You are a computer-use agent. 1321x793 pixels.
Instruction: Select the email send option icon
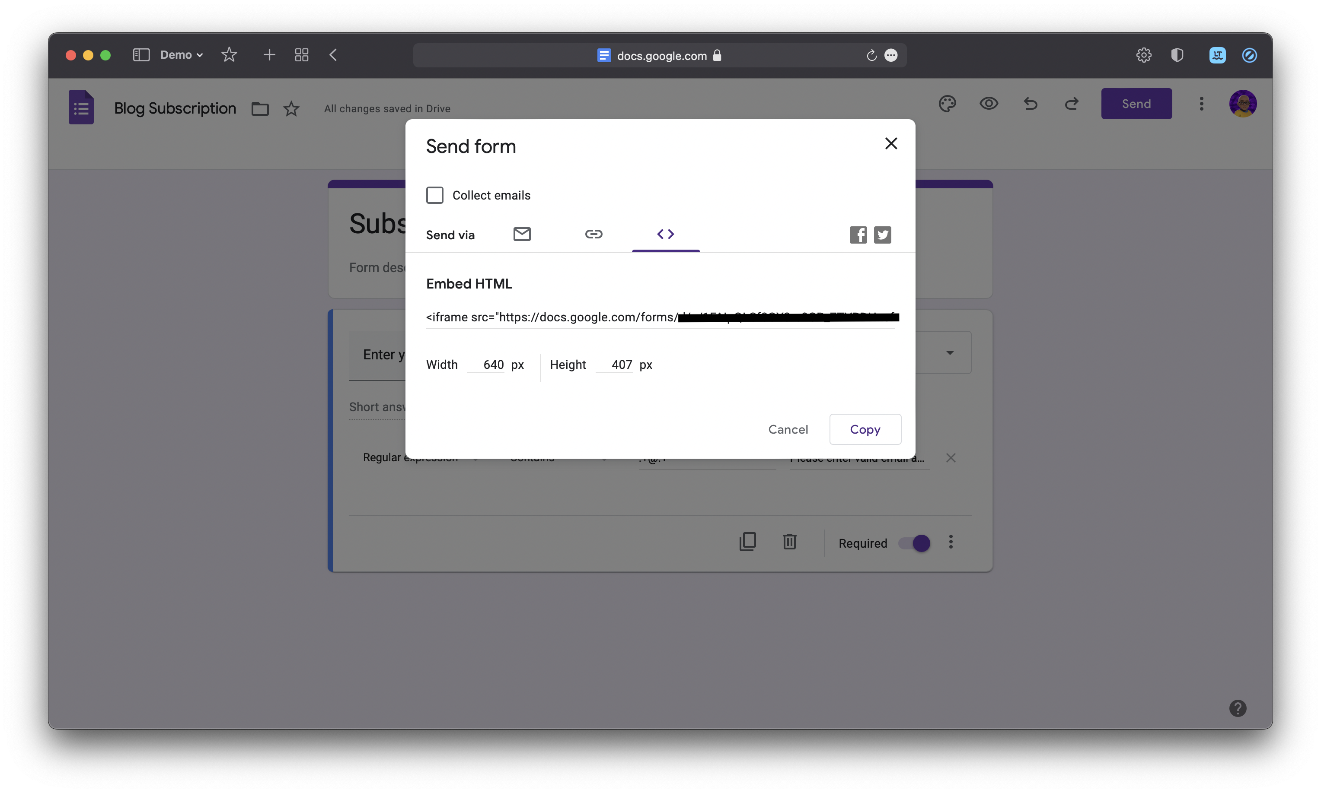(521, 234)
